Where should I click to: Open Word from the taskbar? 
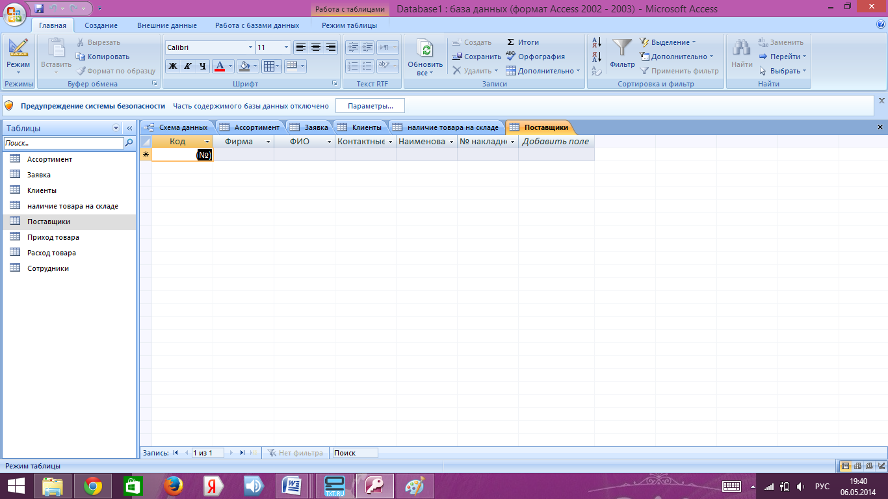coord(293,485)
